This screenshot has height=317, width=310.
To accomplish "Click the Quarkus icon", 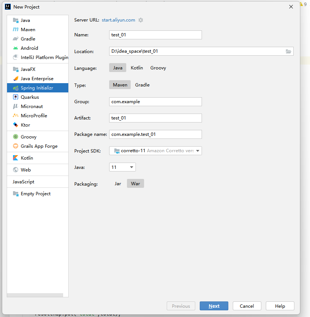I will (16, 97).
